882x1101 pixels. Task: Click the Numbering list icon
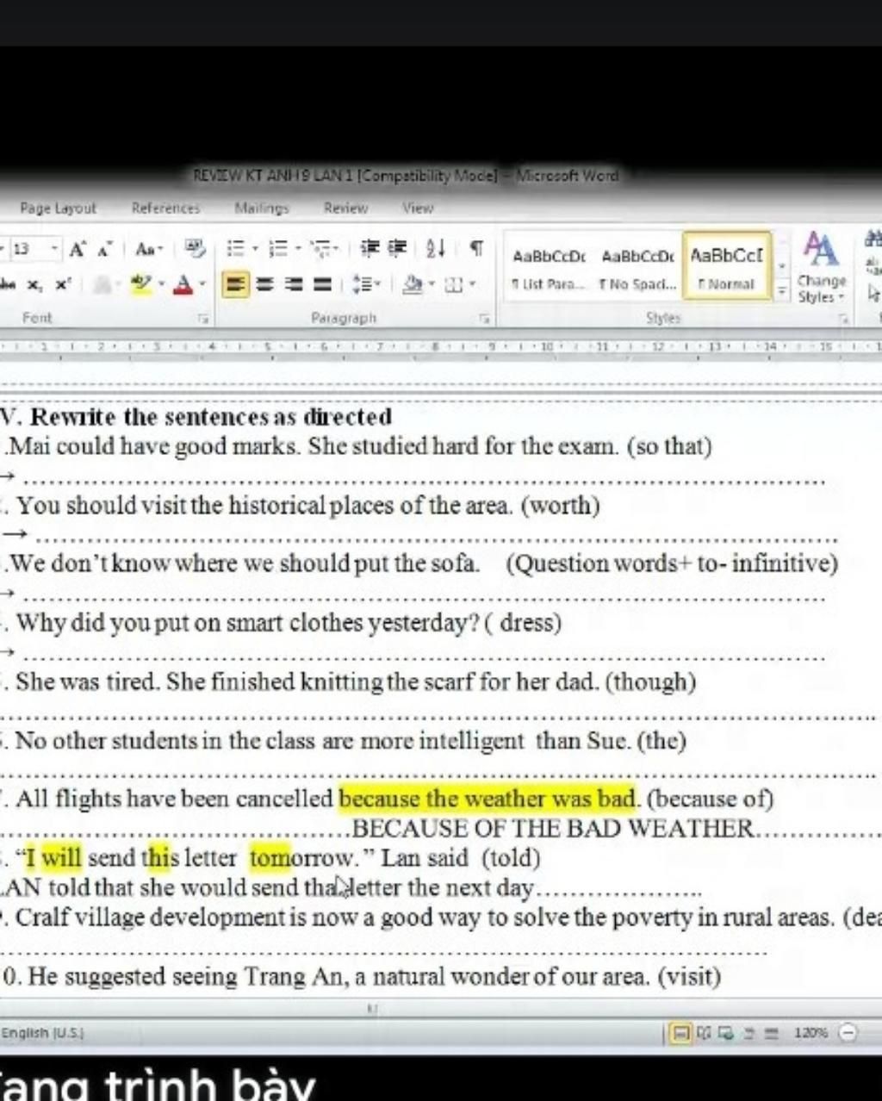279,250
